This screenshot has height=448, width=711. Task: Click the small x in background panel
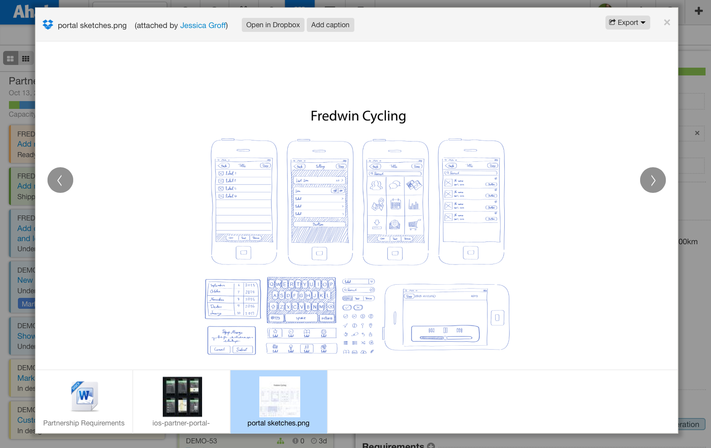point(697,133)
